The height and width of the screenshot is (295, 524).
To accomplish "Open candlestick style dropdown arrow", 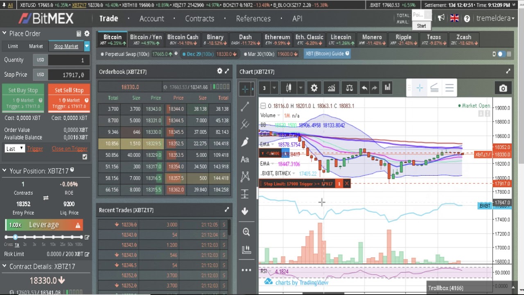I will (300, 88).
